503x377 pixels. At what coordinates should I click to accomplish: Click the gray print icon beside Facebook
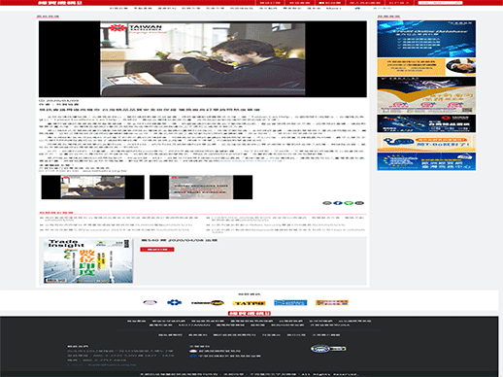tap(327, 203)
